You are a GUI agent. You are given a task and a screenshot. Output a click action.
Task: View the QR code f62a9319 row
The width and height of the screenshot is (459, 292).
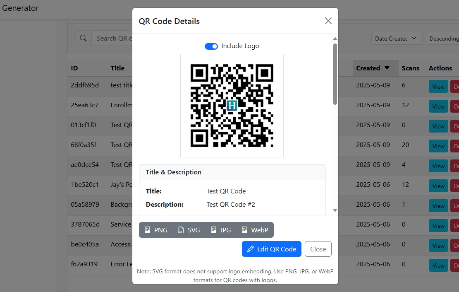438,265
